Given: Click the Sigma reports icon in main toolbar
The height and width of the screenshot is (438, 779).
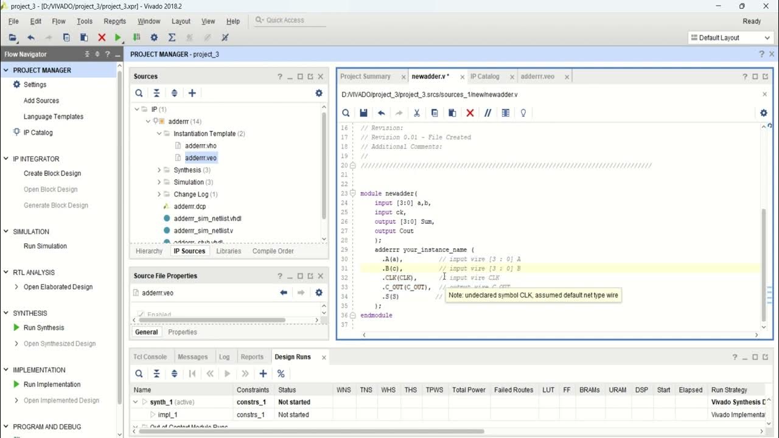Looking at the screenshot, I should [x=172, y=38].
